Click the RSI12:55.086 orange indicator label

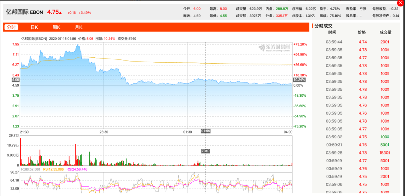53,169
